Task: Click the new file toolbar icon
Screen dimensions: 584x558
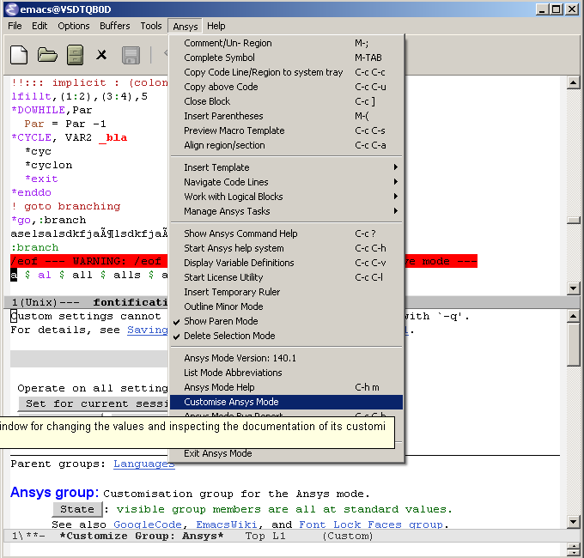Action: [x=19, y=56]
